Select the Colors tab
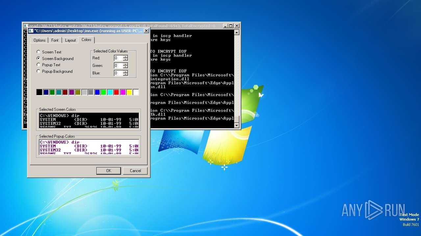Screen dimensions: 421x236 point(87,40)
